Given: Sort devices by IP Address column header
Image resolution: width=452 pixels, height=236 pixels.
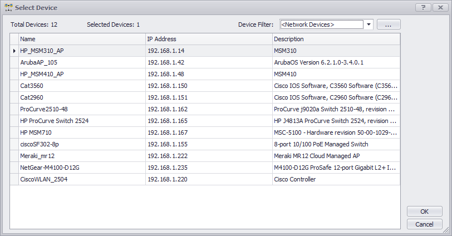Looking at the screenshot, I should click(x=209, y=39).
